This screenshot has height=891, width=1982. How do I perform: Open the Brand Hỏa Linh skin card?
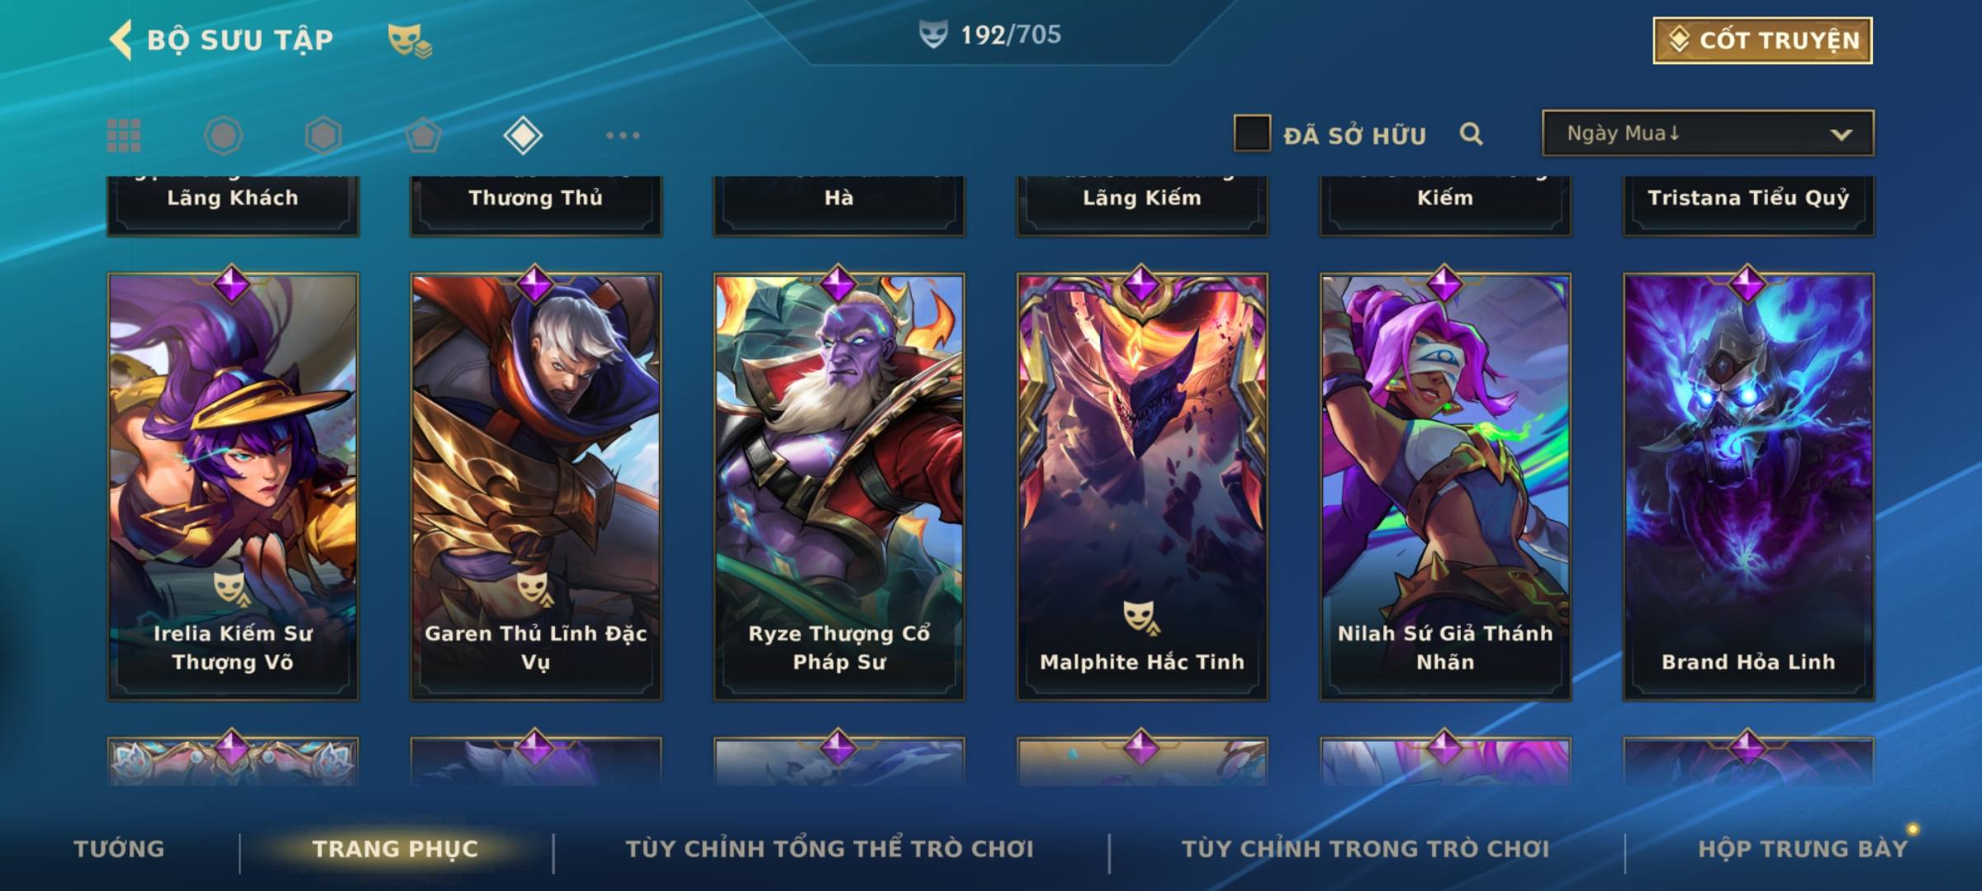(x=1748, y=487)
